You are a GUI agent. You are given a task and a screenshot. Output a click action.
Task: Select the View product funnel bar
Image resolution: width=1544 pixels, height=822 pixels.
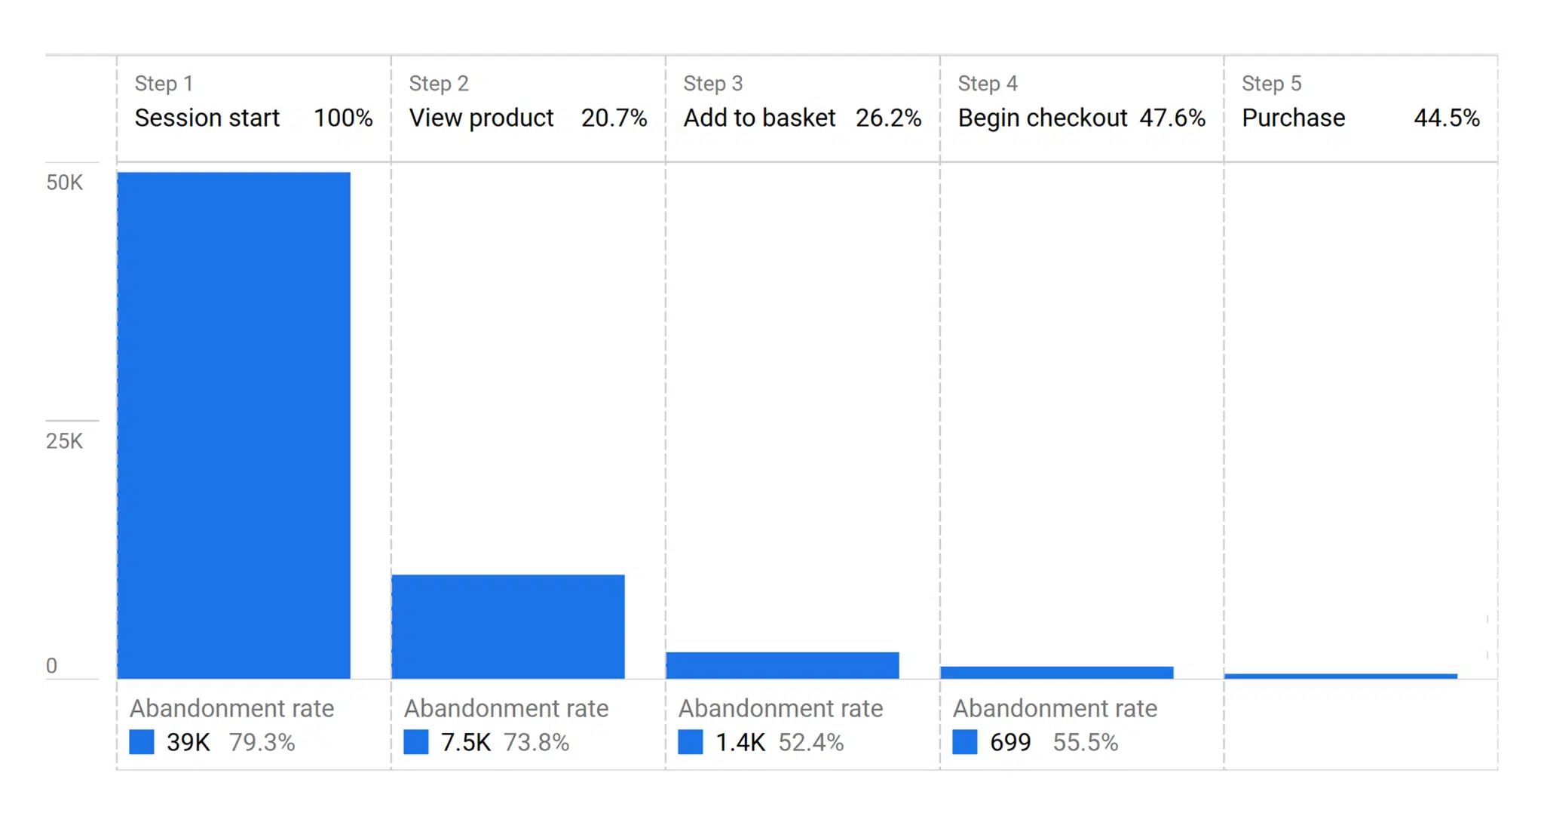click(508, 626)
